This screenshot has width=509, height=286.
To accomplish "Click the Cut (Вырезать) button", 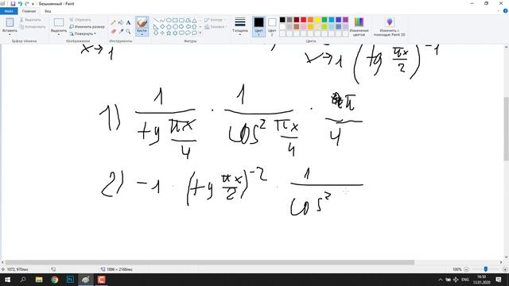I will click(30, 20).
